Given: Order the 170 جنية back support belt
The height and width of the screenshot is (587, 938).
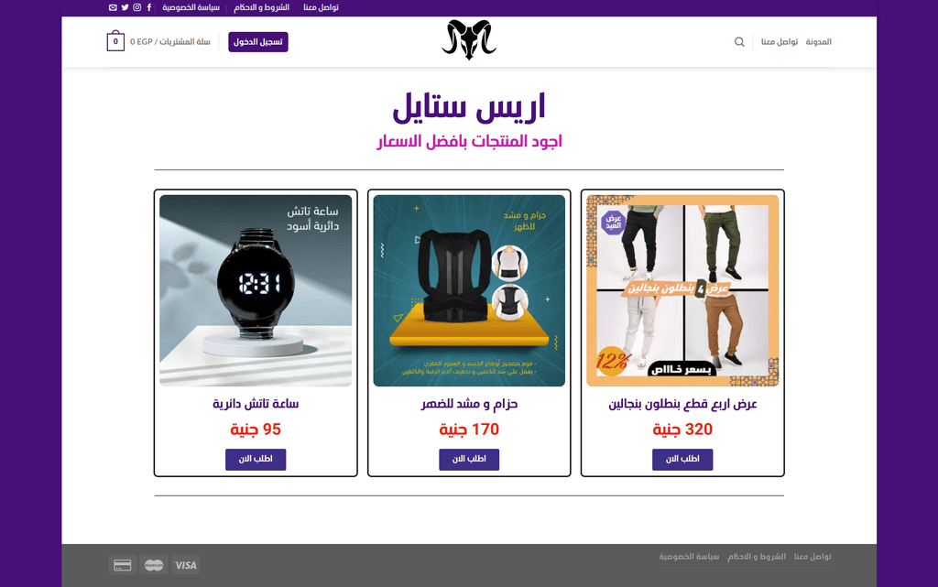Looking at the screenshot, I should 469,459.
